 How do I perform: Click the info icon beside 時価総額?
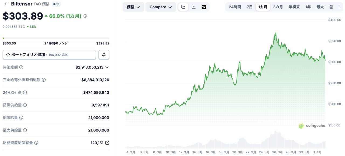(21, 67)
